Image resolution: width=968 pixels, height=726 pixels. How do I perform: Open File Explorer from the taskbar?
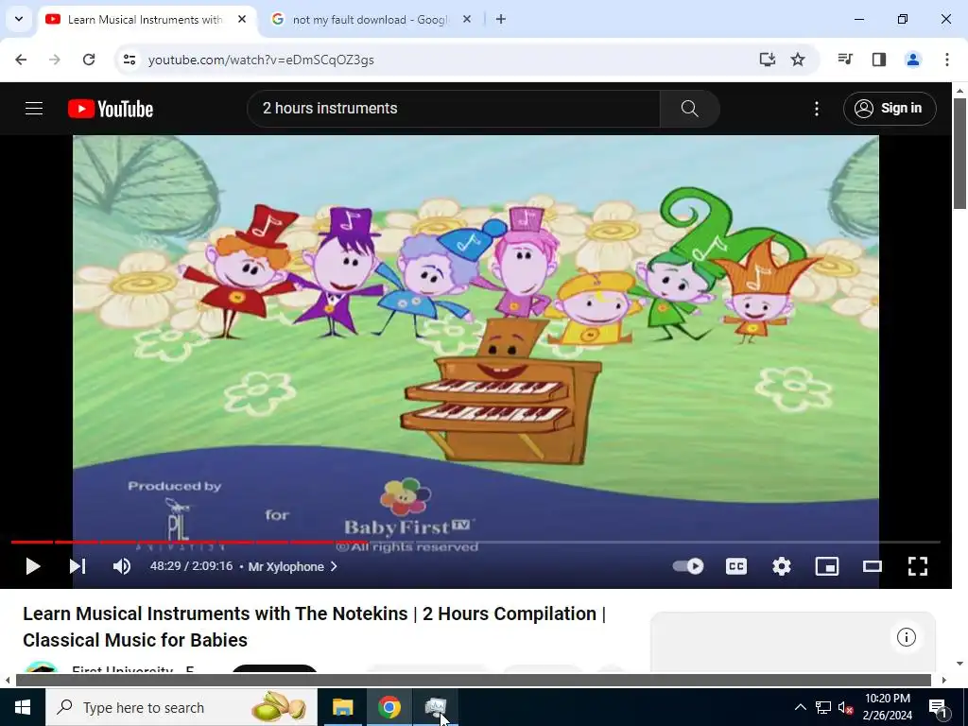click(342, 707)
